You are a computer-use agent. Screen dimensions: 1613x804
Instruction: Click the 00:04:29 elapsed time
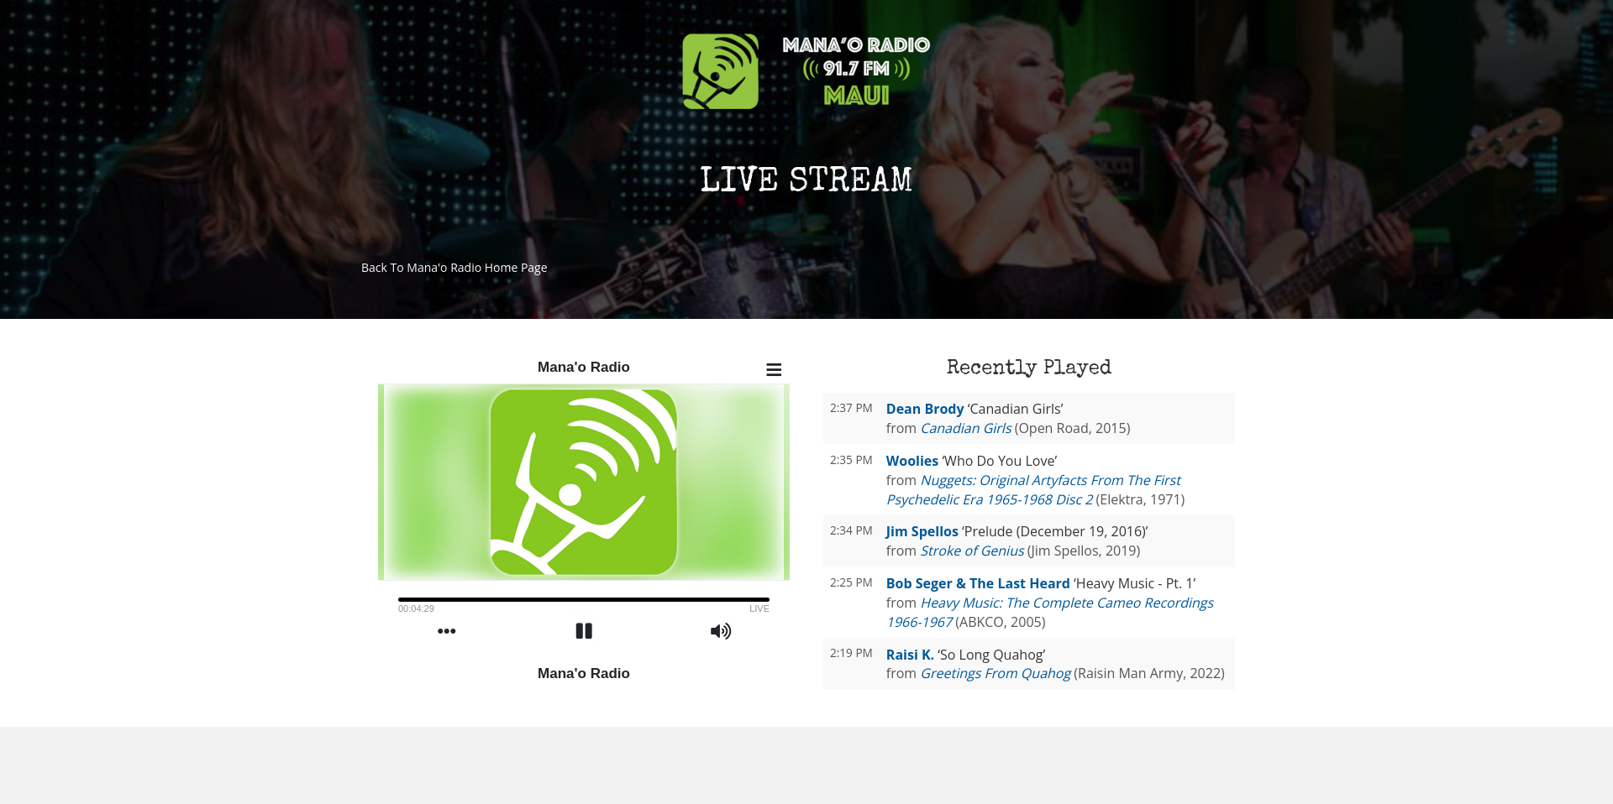(x=416, y=608)
